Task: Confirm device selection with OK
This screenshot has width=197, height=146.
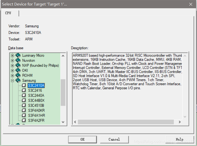Action: 82,139
